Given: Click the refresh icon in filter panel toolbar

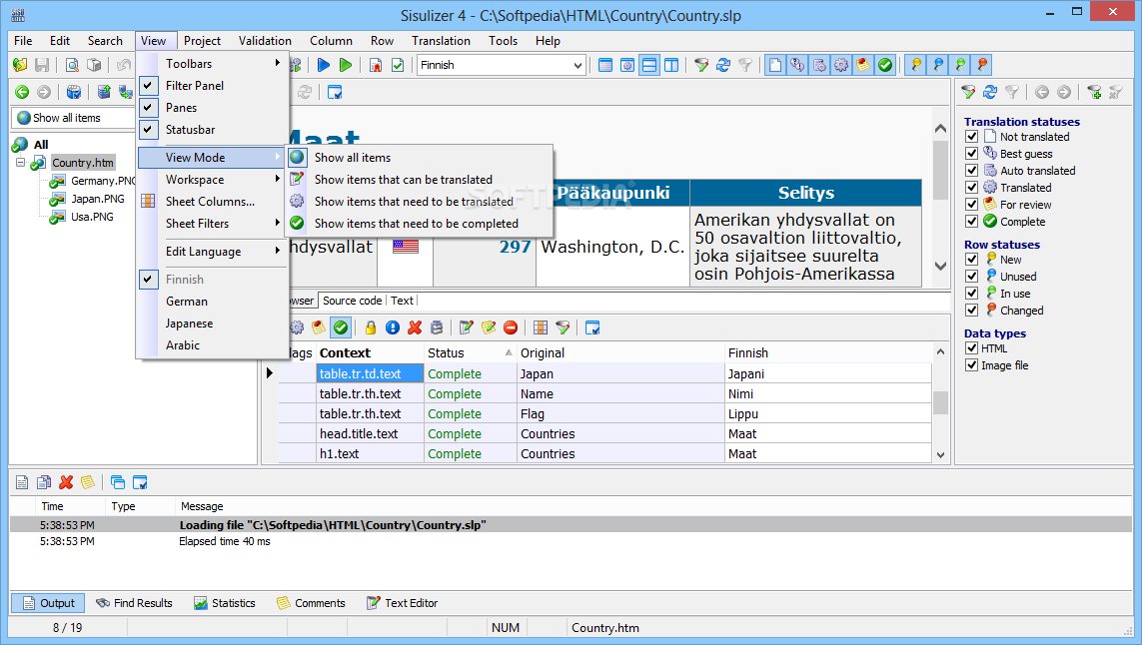Looking at the screenshot, I should (x=990, y=92).
